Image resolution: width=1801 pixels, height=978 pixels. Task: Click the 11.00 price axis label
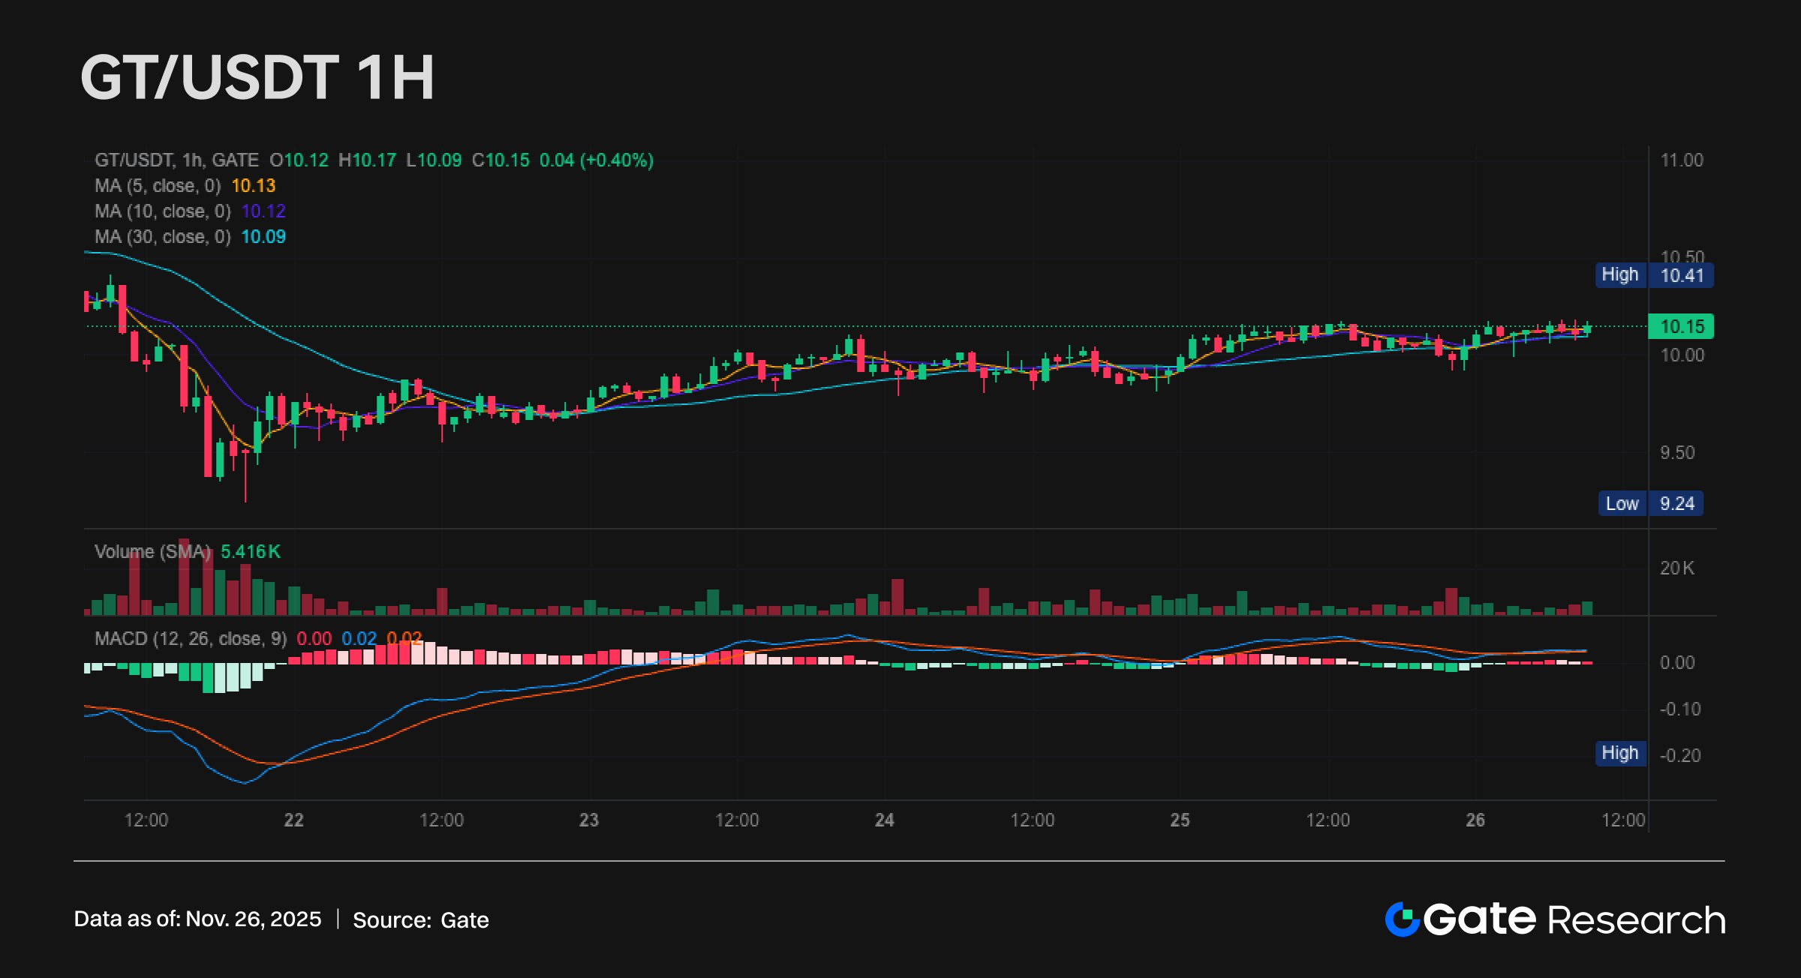coord(1682,160)
